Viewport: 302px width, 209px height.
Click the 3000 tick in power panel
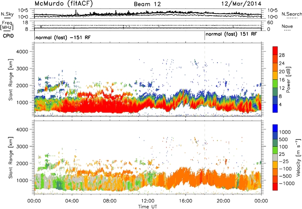click(x=22, y=69)
